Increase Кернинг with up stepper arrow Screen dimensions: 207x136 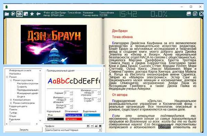click(71, 92)
